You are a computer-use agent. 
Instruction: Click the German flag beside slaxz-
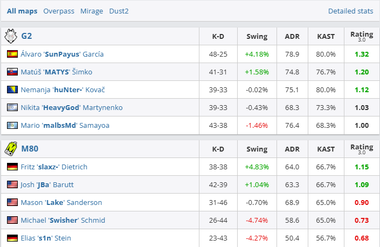[x=12, y=167]
